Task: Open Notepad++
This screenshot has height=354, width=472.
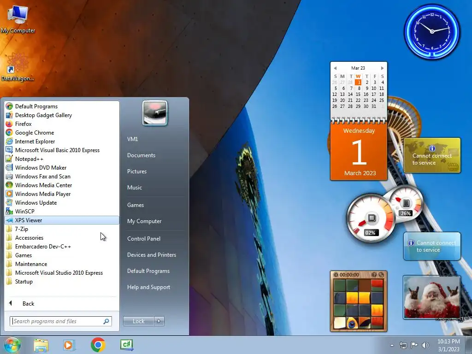Action: 62,159
